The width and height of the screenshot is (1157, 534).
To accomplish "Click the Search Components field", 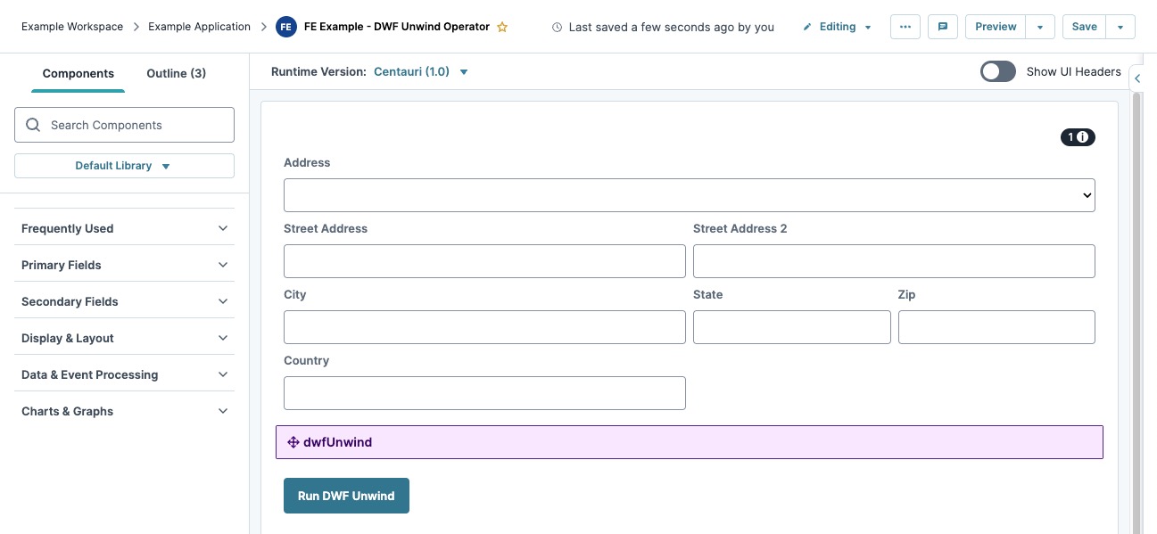I will (124, 125).
